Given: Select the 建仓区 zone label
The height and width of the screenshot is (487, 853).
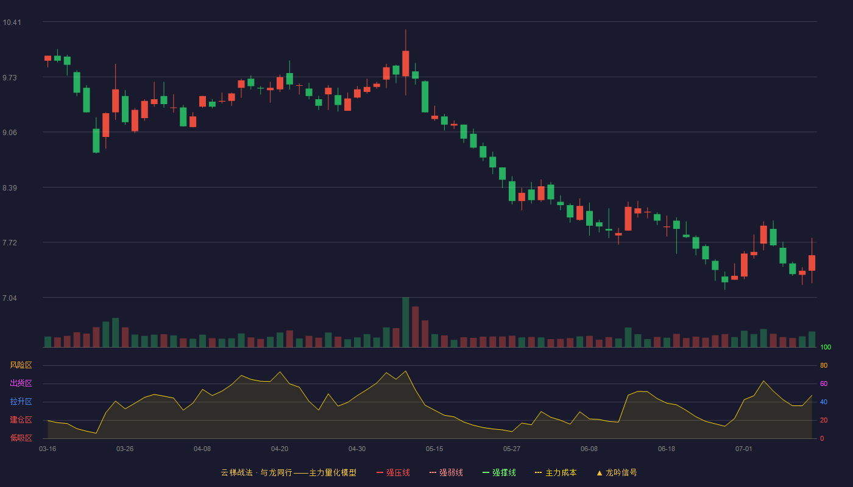Looking at the screenshot, I should [21, 420].
